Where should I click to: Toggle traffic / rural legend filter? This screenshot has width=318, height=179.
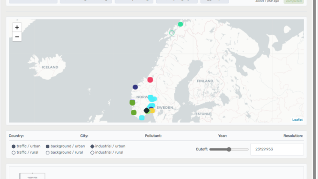pyautogui.click(x=25, y=152)
